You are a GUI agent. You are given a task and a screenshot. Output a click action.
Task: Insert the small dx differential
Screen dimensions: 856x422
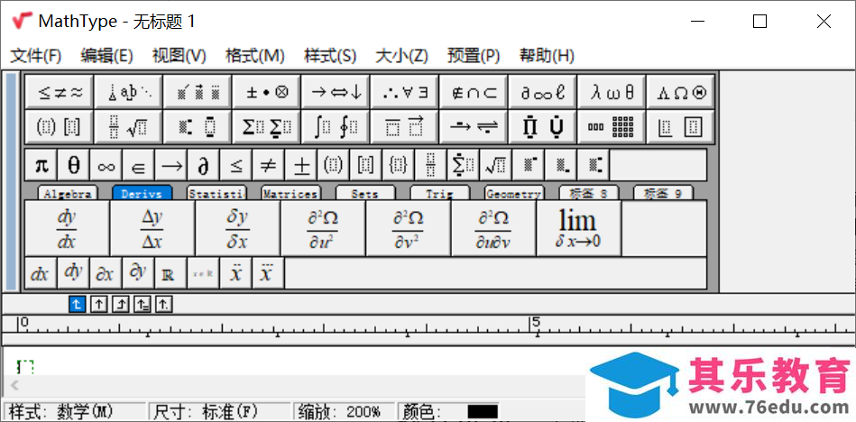(41, 273)
